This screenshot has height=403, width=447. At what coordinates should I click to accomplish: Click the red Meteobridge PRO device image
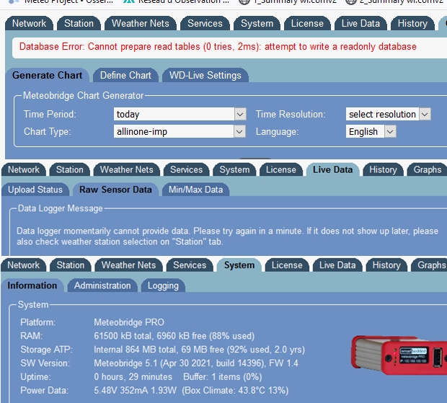[x=399, y=355]
